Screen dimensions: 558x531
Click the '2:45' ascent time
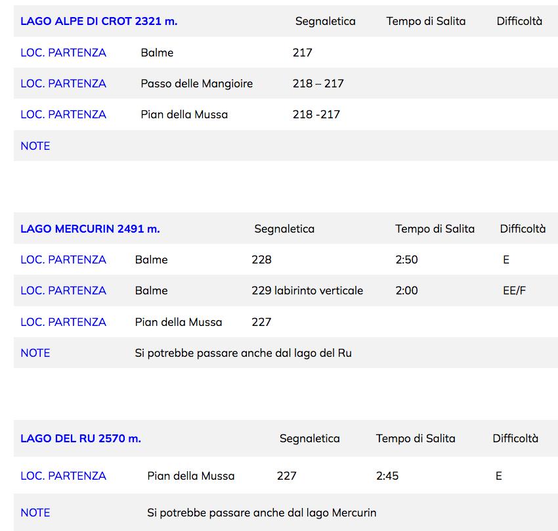coord(387,476)
